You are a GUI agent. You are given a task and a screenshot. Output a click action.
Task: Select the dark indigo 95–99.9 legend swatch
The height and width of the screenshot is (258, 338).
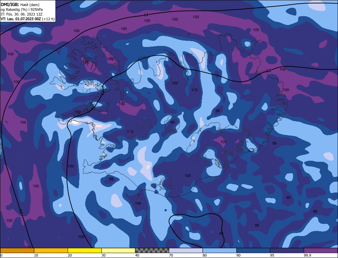click(287, 251)
